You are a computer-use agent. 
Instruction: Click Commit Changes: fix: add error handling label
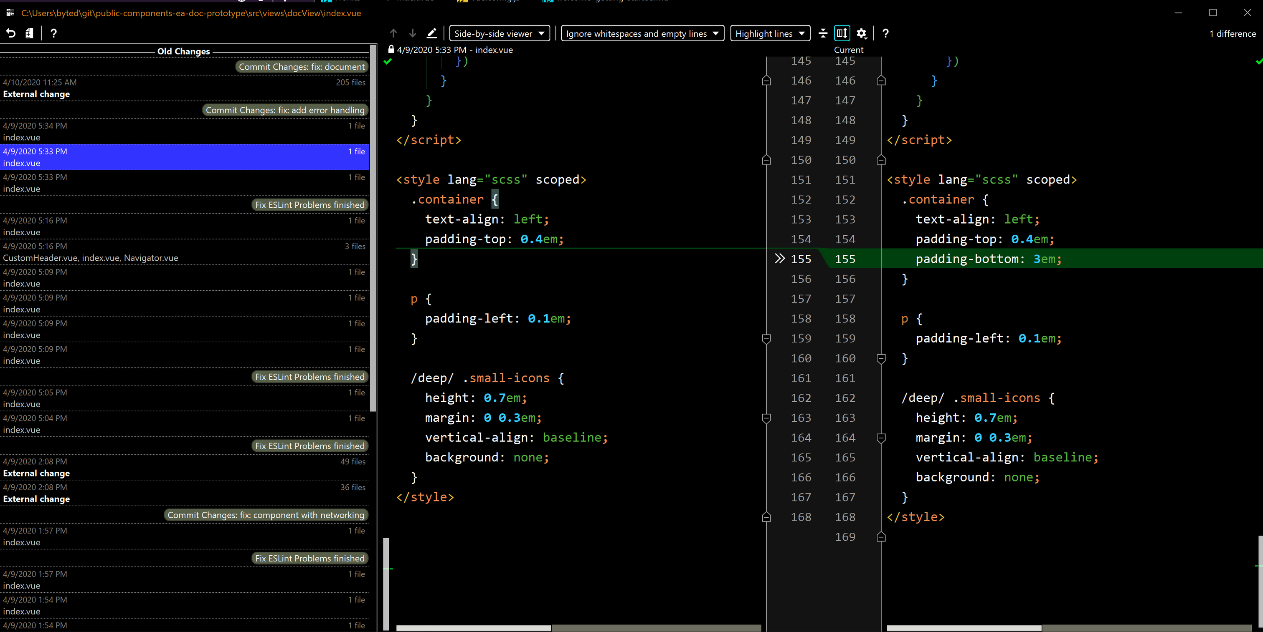(285, 110)
